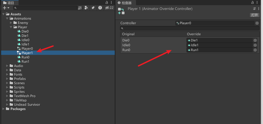This screenshot has width=263, height=124.
Task: Open search in new window icon
Action: (x=80, y=8)
